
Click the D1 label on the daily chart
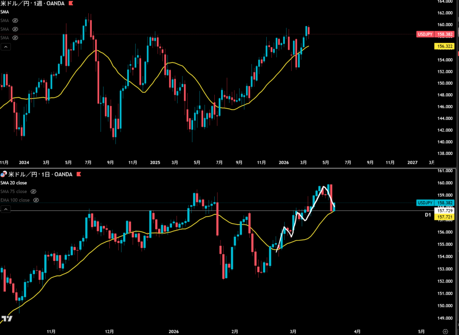(428, 215)
